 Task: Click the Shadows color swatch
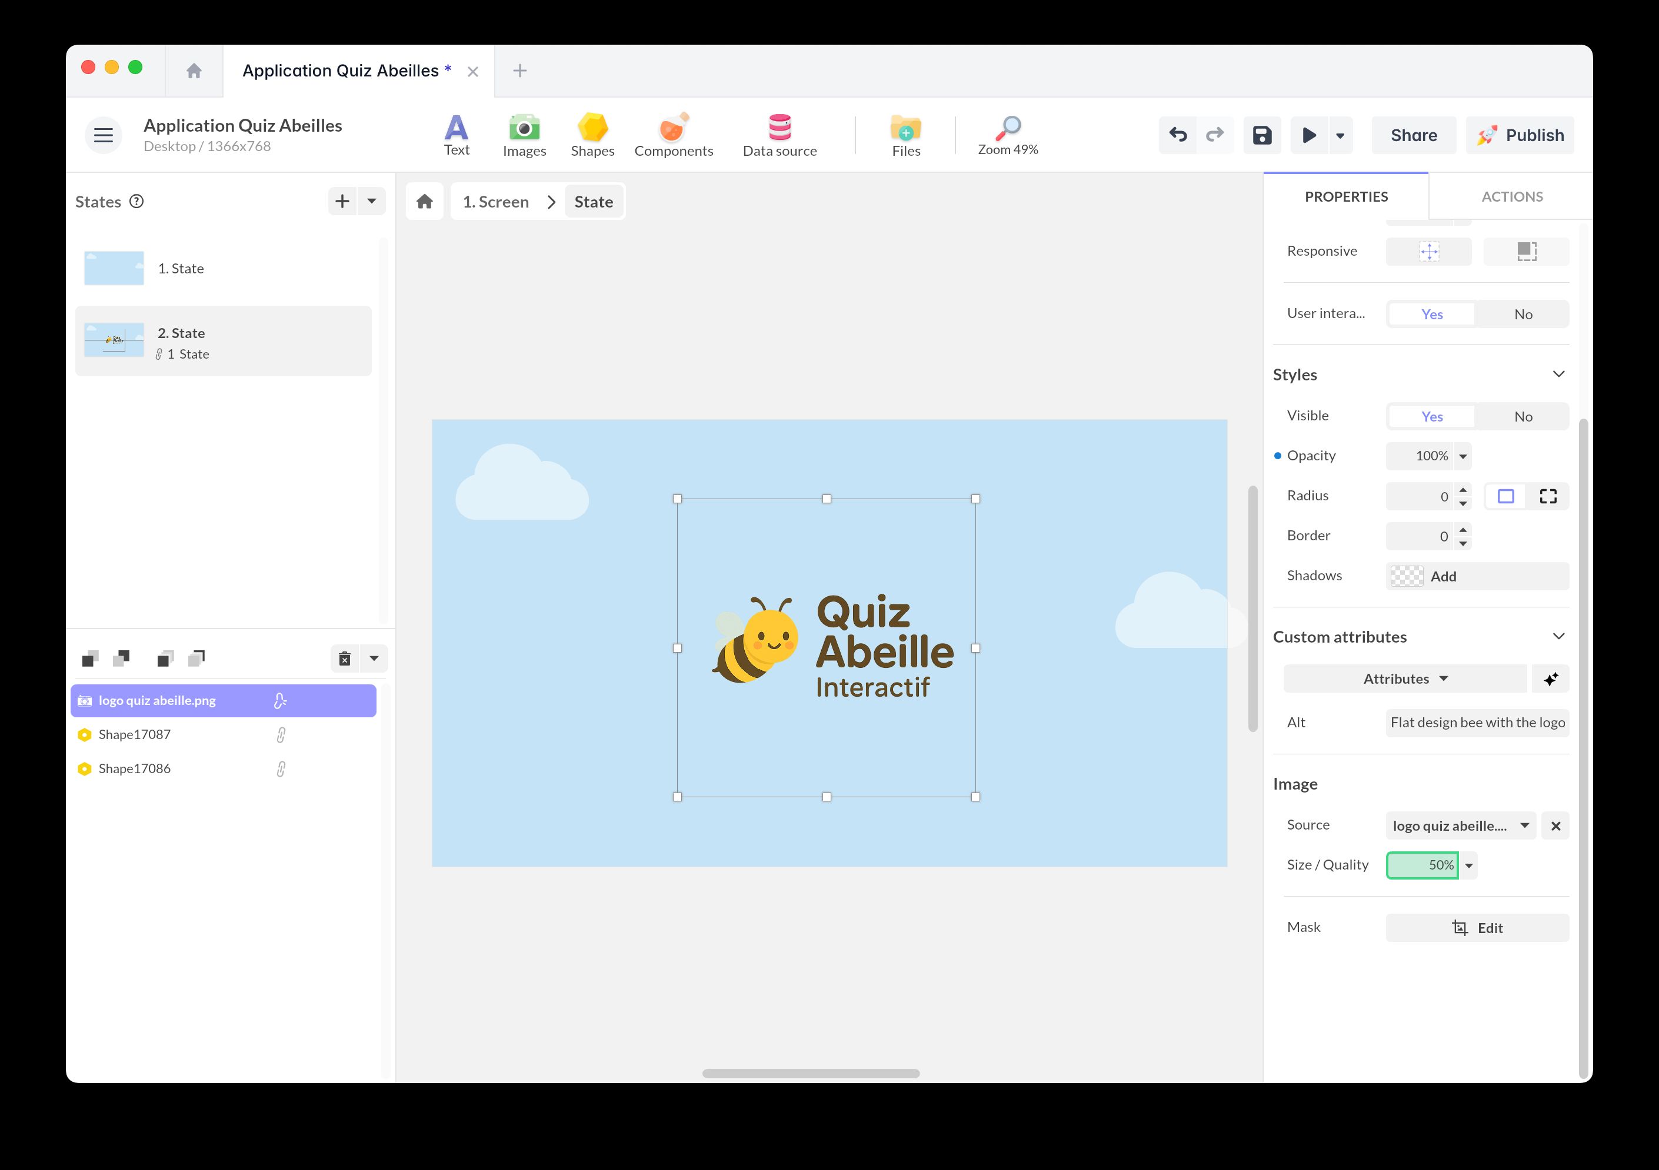tap(1406, 576)
